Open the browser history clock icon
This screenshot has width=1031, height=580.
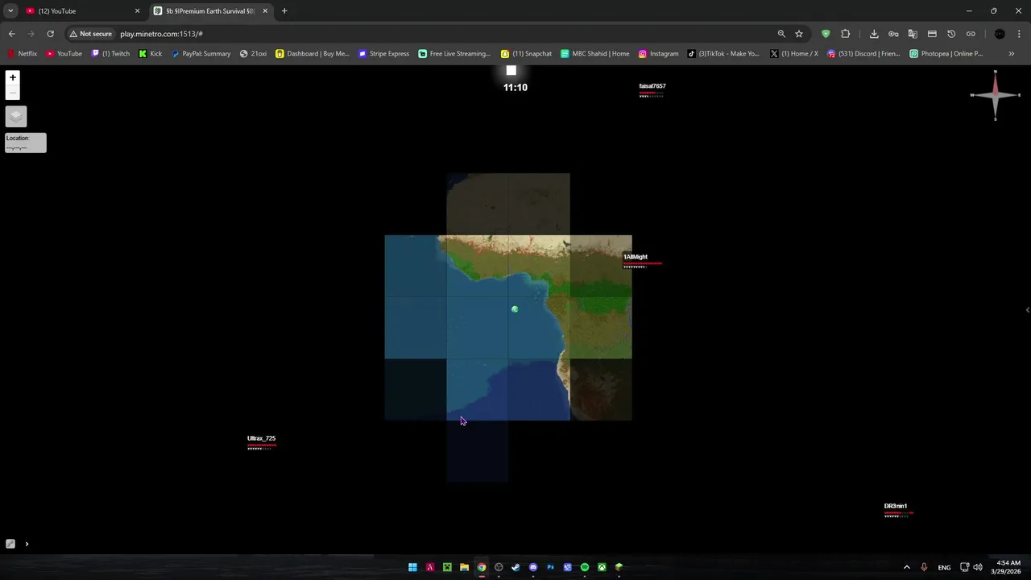951,34
